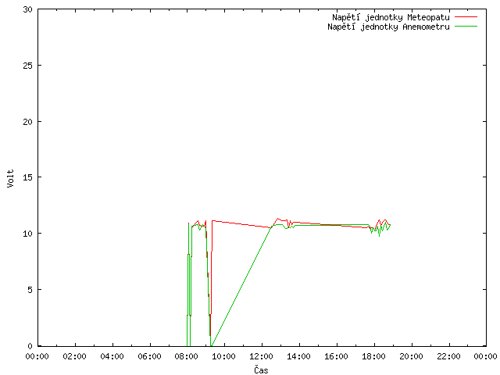This screenshot has height=375, width=500.
Task: Click the x-axis label 18:00
Action: [373, 356]
